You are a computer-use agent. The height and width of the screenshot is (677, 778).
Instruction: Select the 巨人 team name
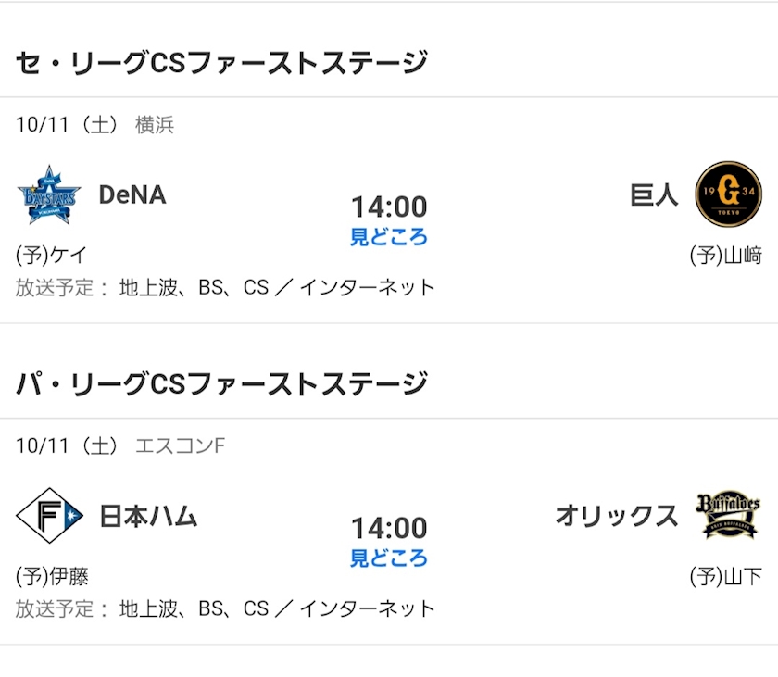point(654,194)
